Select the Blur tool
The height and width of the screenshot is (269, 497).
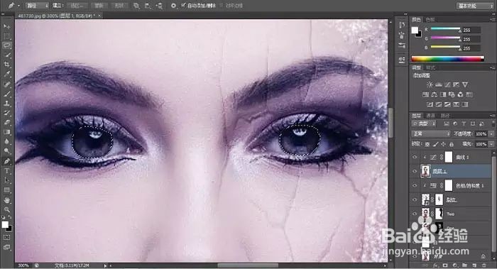tap(6, 141)
